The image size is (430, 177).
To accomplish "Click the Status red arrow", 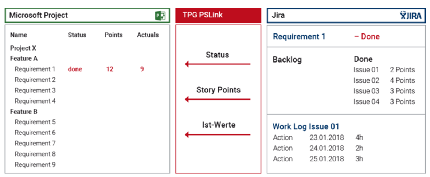I will (x=218, y=64).
